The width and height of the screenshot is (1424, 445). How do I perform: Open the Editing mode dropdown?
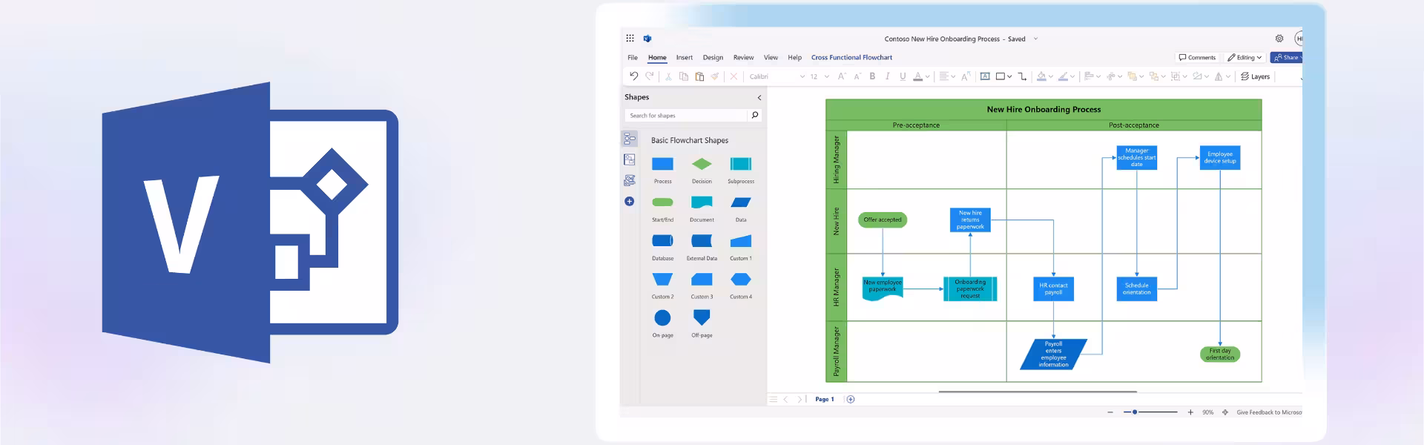1245,57
